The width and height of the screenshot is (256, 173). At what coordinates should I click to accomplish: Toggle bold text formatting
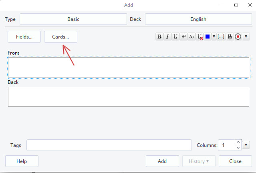point(159,37)
